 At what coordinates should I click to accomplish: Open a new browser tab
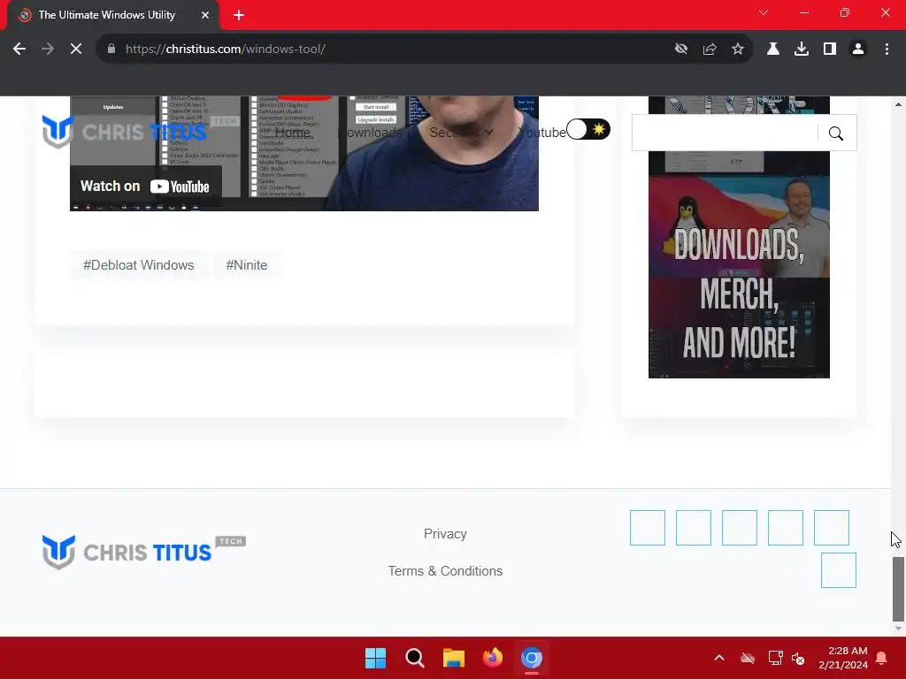click(239, 15)
